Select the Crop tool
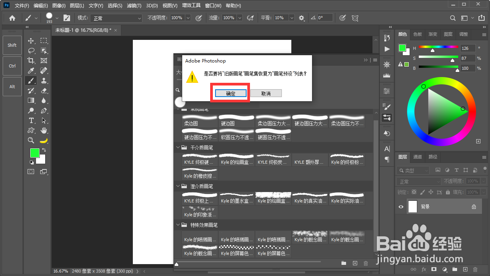This screenshot has height=276, width=490. (x=31, y=61)
